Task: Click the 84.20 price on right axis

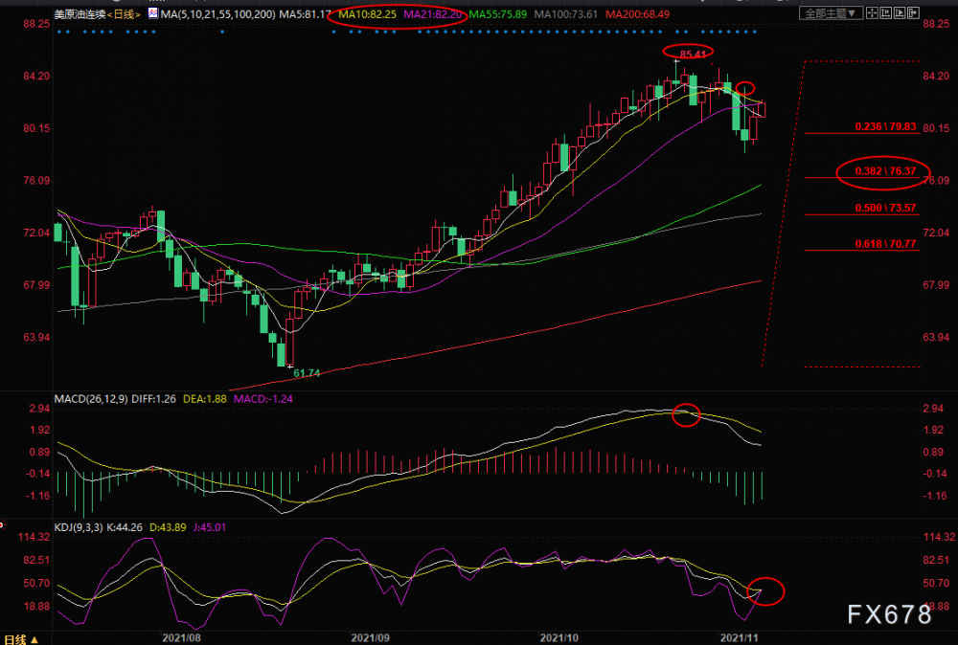Action: point(937,77)
